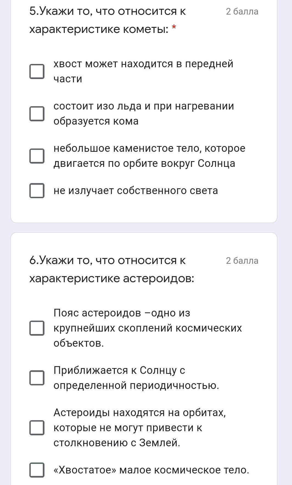The width and height of the screenshot is (292, 485).
Task: Tick checkbox for «состоит изо льда» option
Action: 37,114
